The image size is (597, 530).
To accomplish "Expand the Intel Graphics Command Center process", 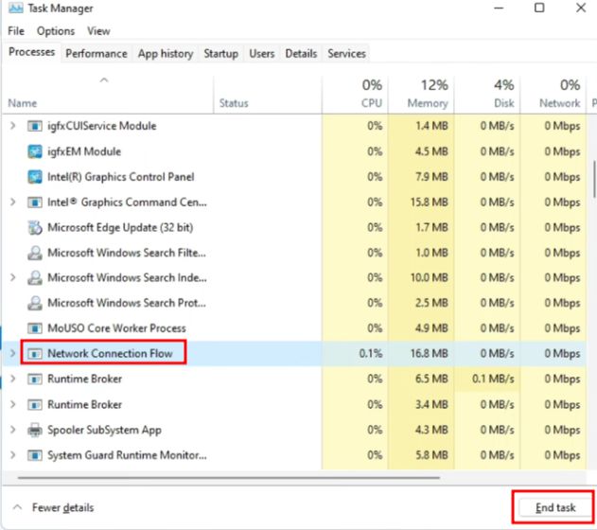I will [x=12, y=202].
